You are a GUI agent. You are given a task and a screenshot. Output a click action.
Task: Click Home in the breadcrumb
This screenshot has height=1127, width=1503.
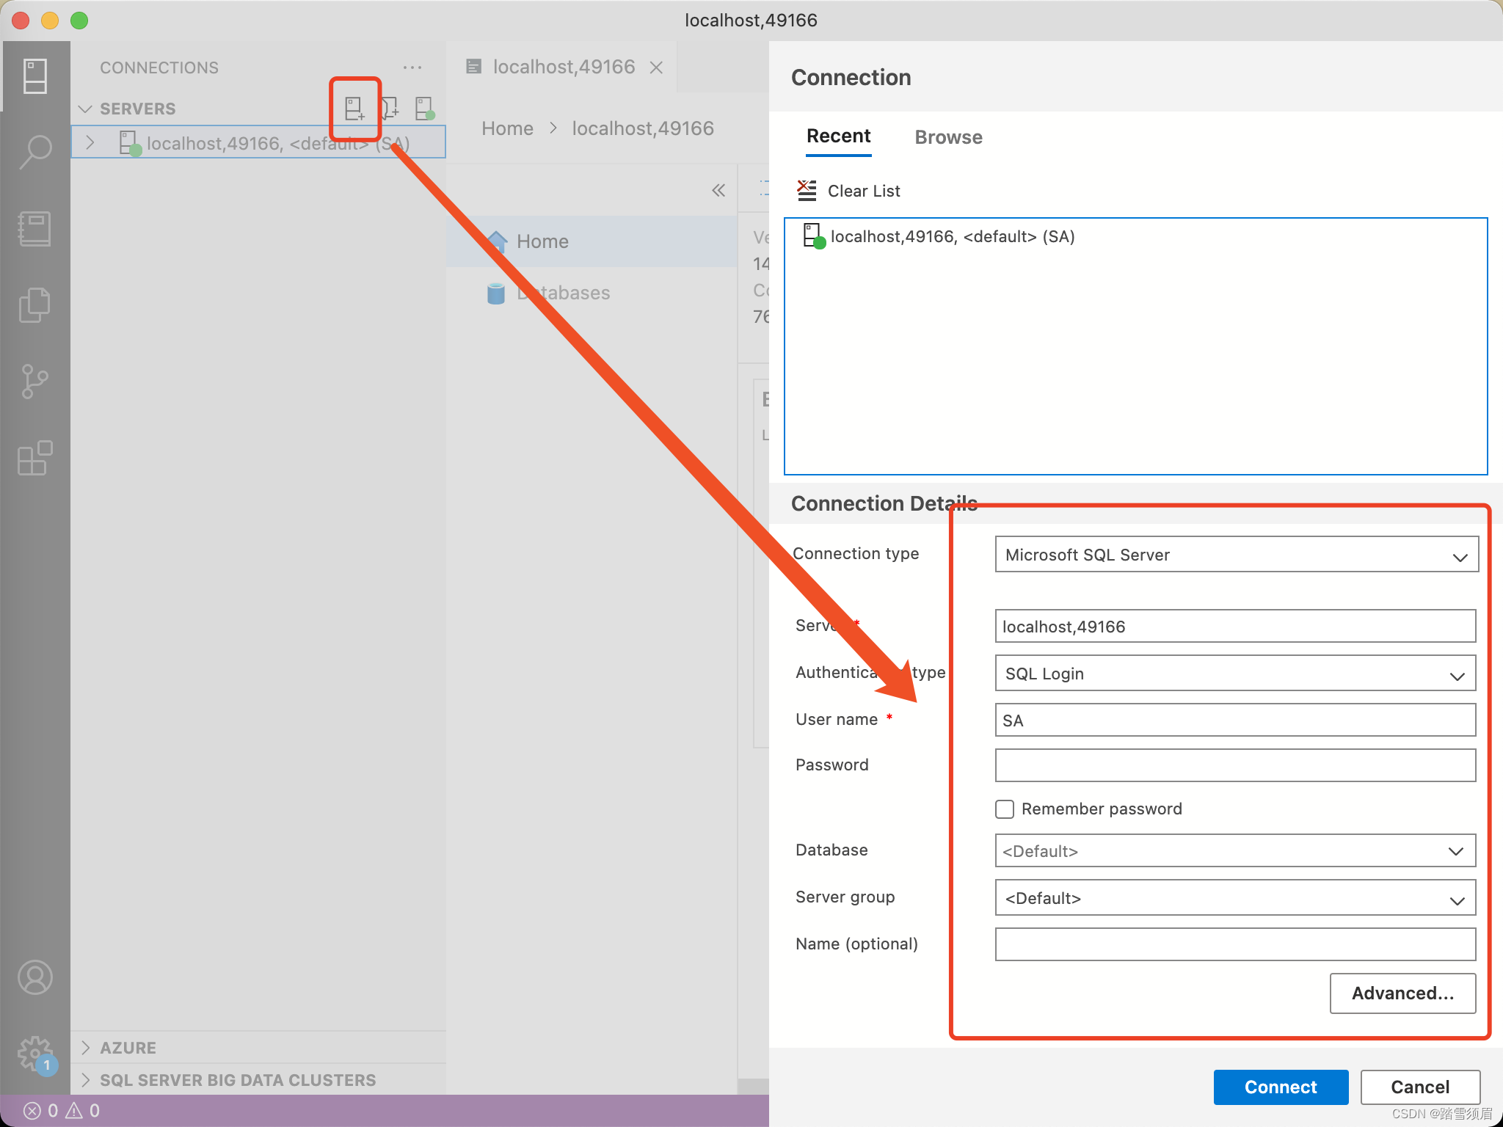click(507, 128)
